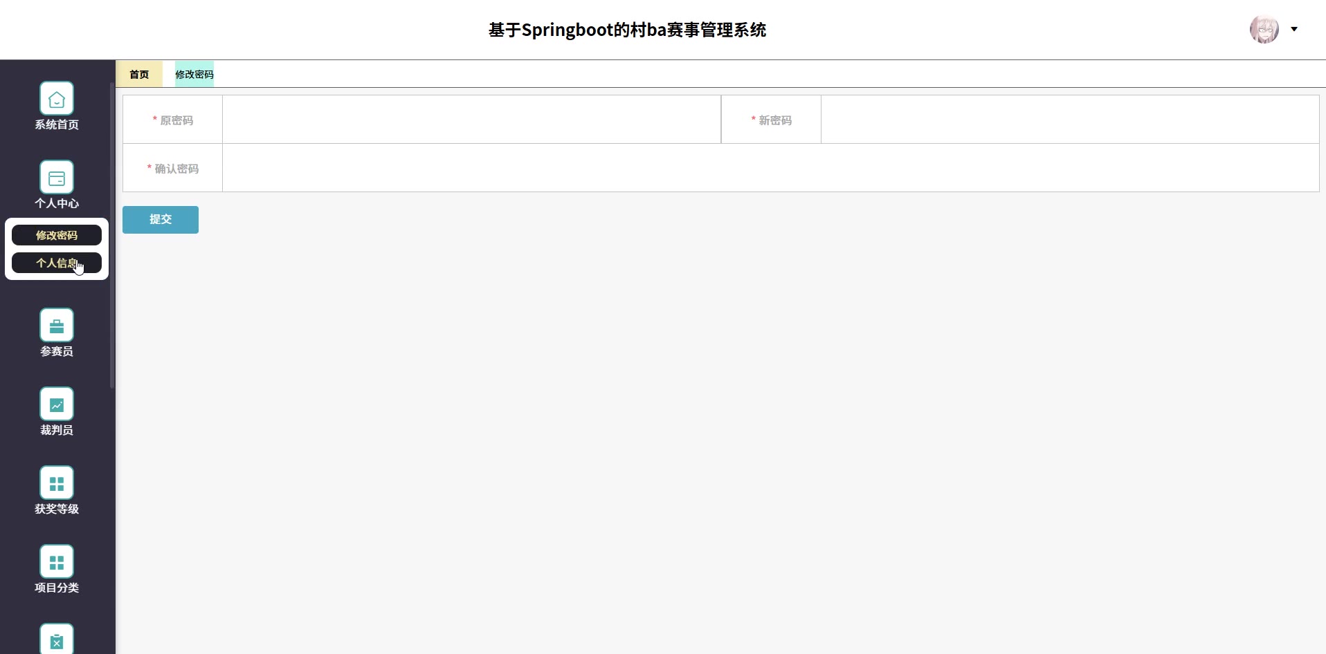Open the 获奖等级 grid icon
The width and height of the screenshot is (1326, 654).
[57, 483]
